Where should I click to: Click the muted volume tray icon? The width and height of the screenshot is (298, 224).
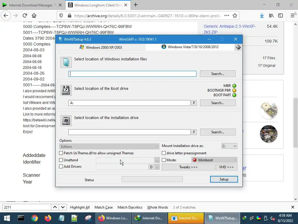pos(272,218)
